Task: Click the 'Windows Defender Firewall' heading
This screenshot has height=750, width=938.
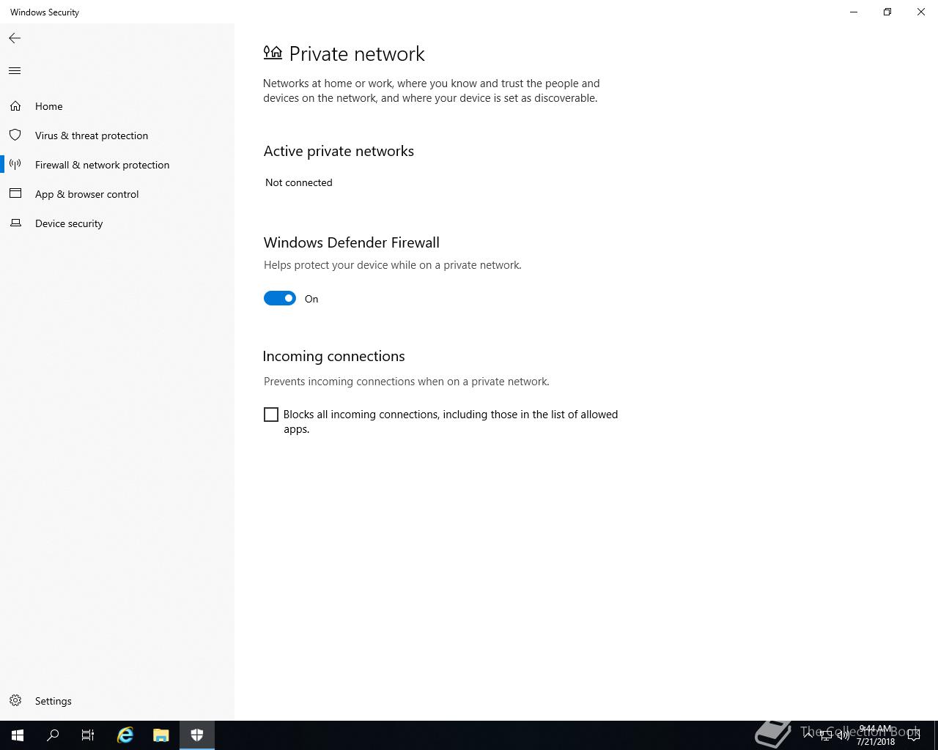Action: tap(352, 242)
